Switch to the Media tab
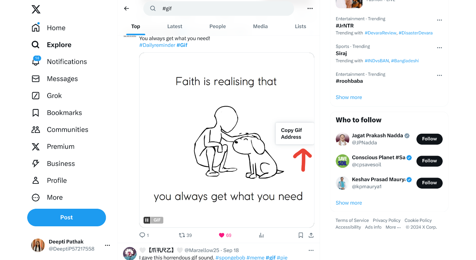 (260, 26)
